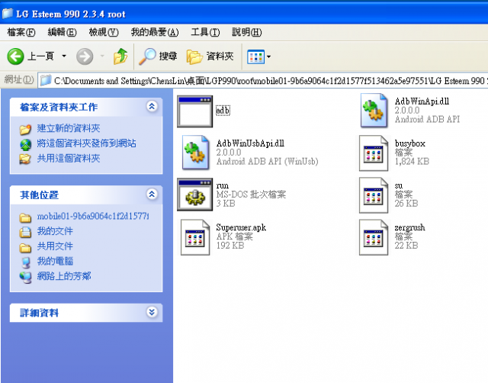The image size is (488, 383).
Task: Click the 詳細資料 panel title
Action: point(39,313)
